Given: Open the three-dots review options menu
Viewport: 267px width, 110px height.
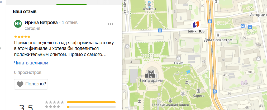Looking at the screenshot, I should click(x=111, y=24).
